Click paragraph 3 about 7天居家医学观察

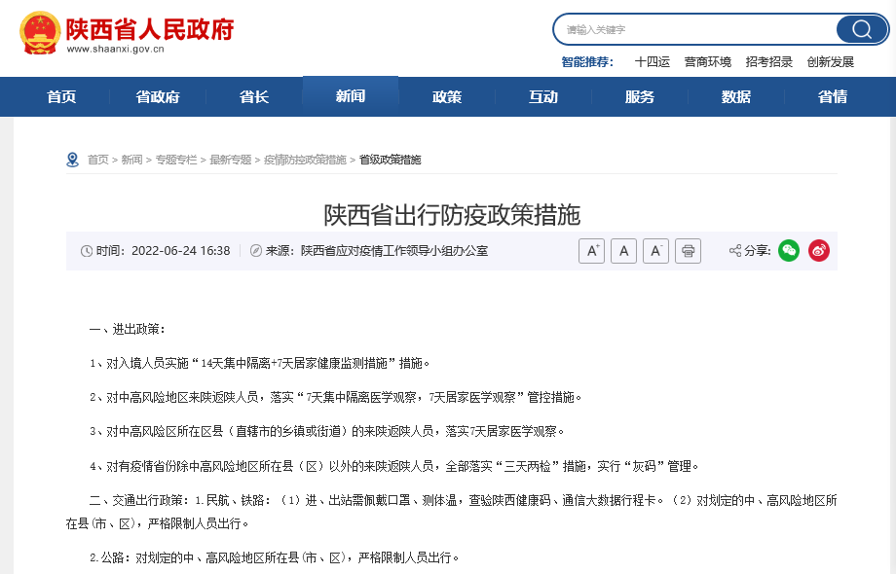point(327,432)
